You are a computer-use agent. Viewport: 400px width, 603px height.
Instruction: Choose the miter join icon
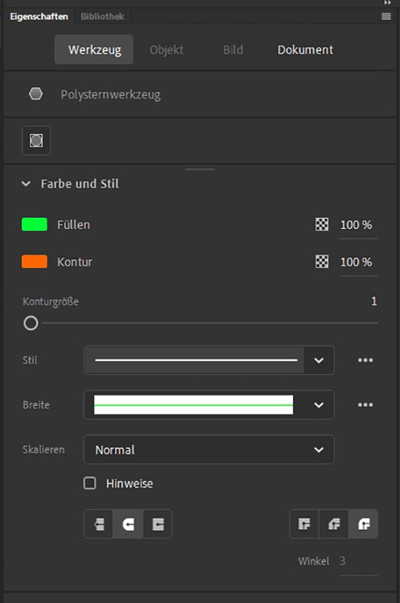[x=304, y=524]
